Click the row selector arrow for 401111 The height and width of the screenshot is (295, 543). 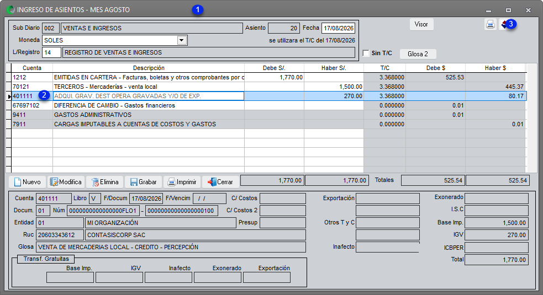9,96
